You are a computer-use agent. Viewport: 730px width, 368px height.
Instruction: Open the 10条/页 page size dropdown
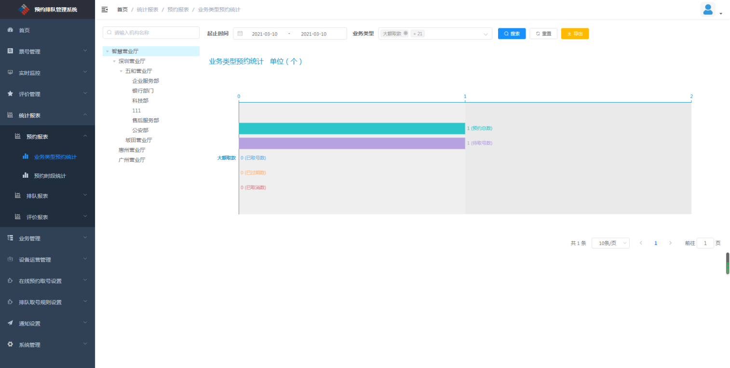pyautogui.click(x=610, y=243)
